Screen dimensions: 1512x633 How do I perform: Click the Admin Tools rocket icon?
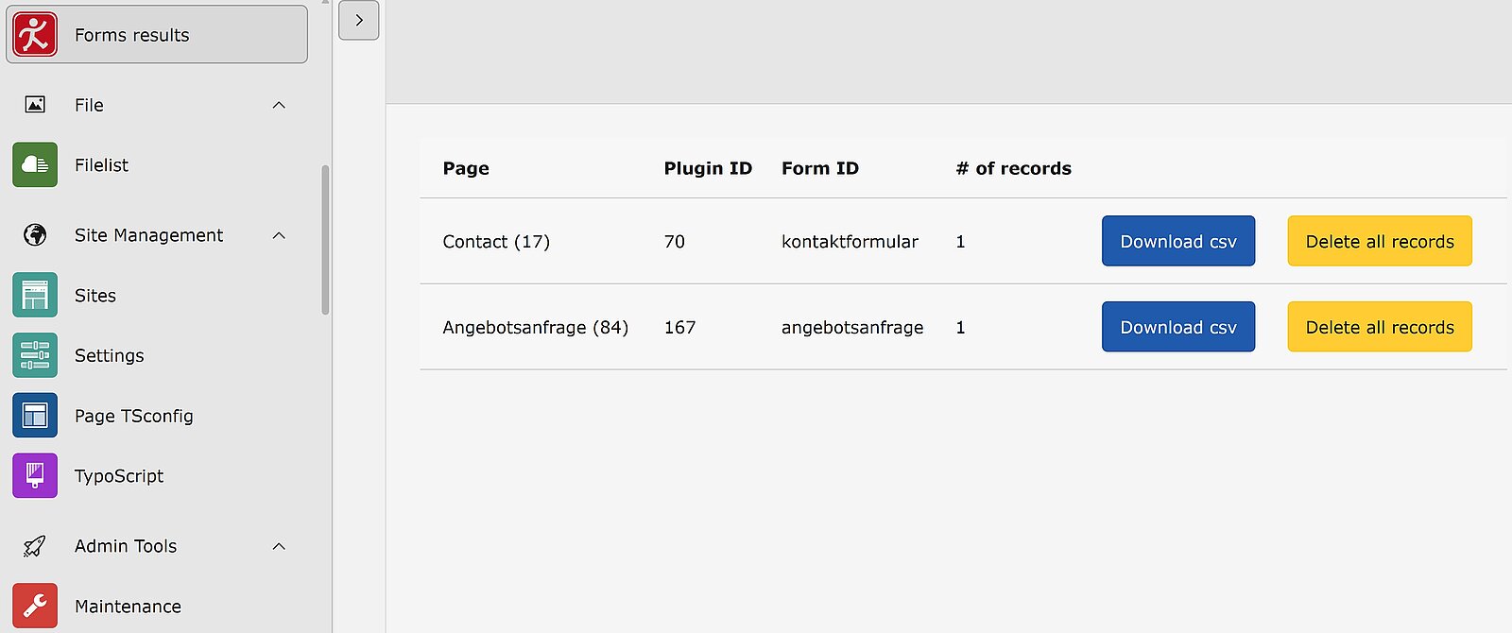[x=35, y=546]
